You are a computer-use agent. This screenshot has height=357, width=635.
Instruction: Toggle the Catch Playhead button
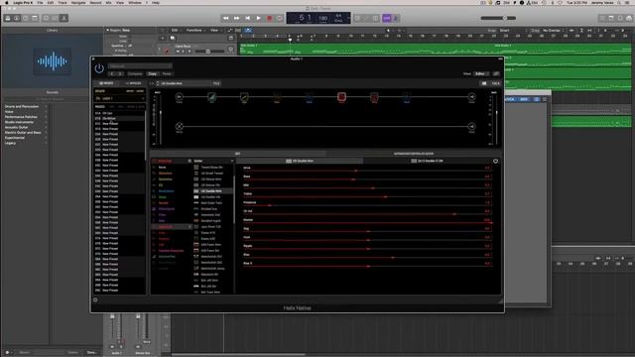(x=248, y=31)
